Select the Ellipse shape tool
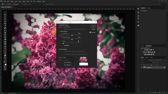This screenshot has width=168, height=94. (5, 53)
